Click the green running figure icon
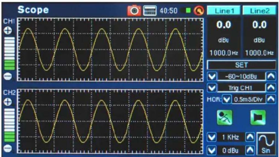279x157 pixels. [225, 117]
